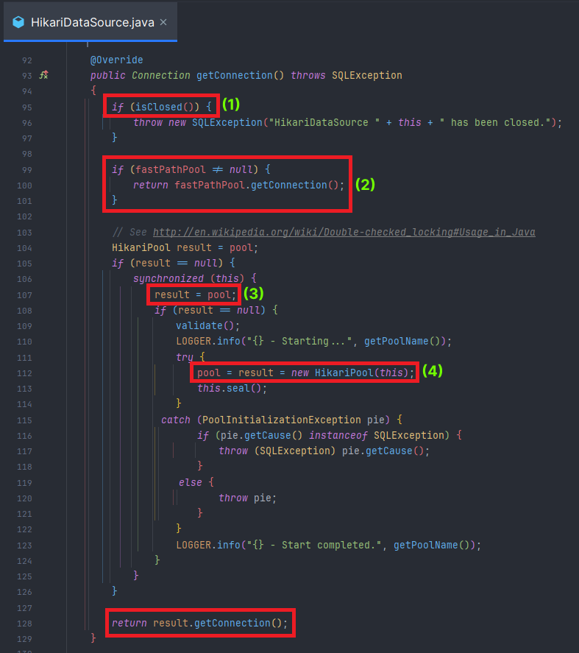Click fastPathPool in the null check line 99
Screen dimensions: 579x653
pyautogui.click(x=171, y=169)
